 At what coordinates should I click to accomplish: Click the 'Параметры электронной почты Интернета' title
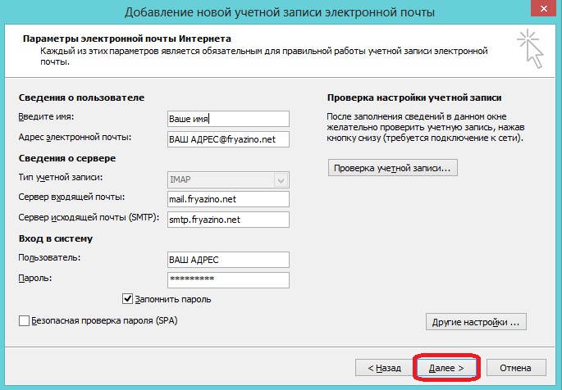pyautogui.click(x=127, y=39)
